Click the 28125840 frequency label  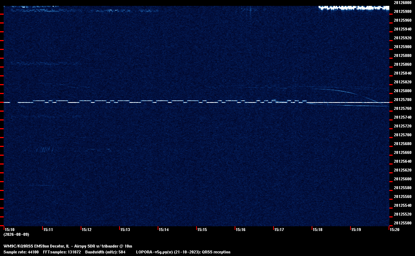[x=403, y=73]
